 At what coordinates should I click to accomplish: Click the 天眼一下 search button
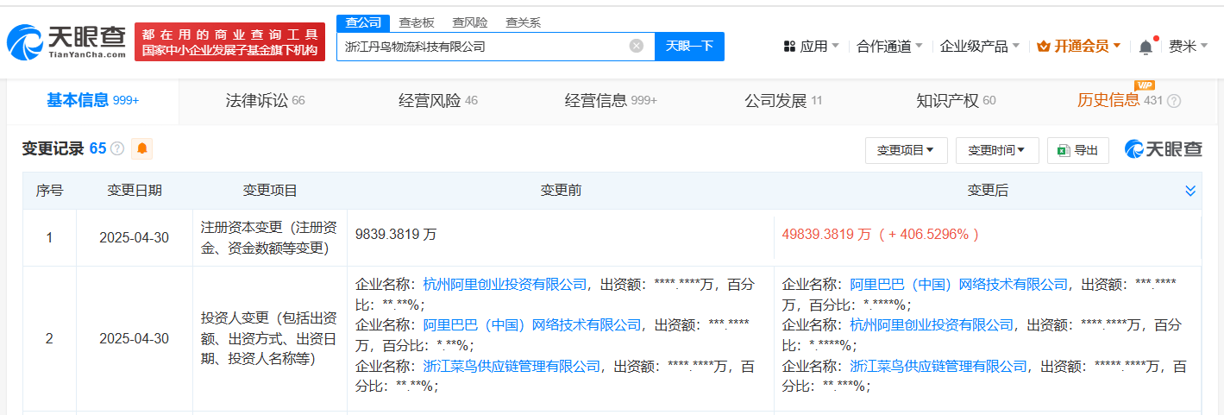pyautogui.click(x=689, y=47)
